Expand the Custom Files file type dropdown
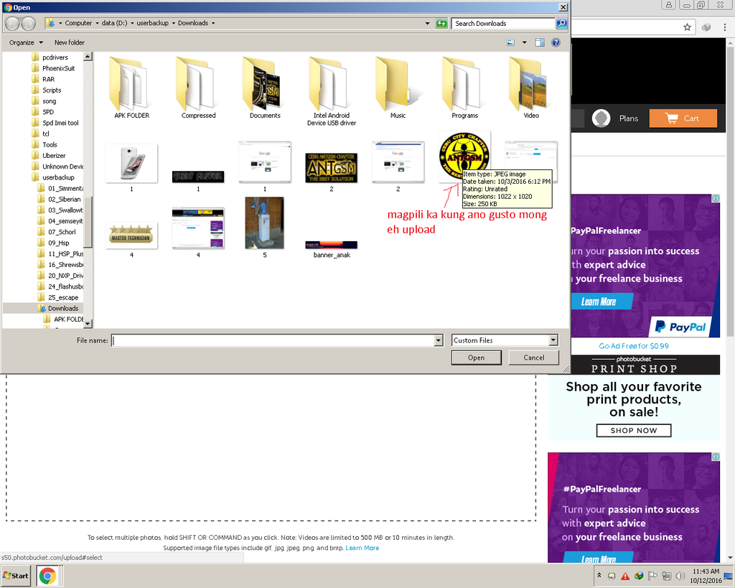735x588 pixels. [553, 340]
